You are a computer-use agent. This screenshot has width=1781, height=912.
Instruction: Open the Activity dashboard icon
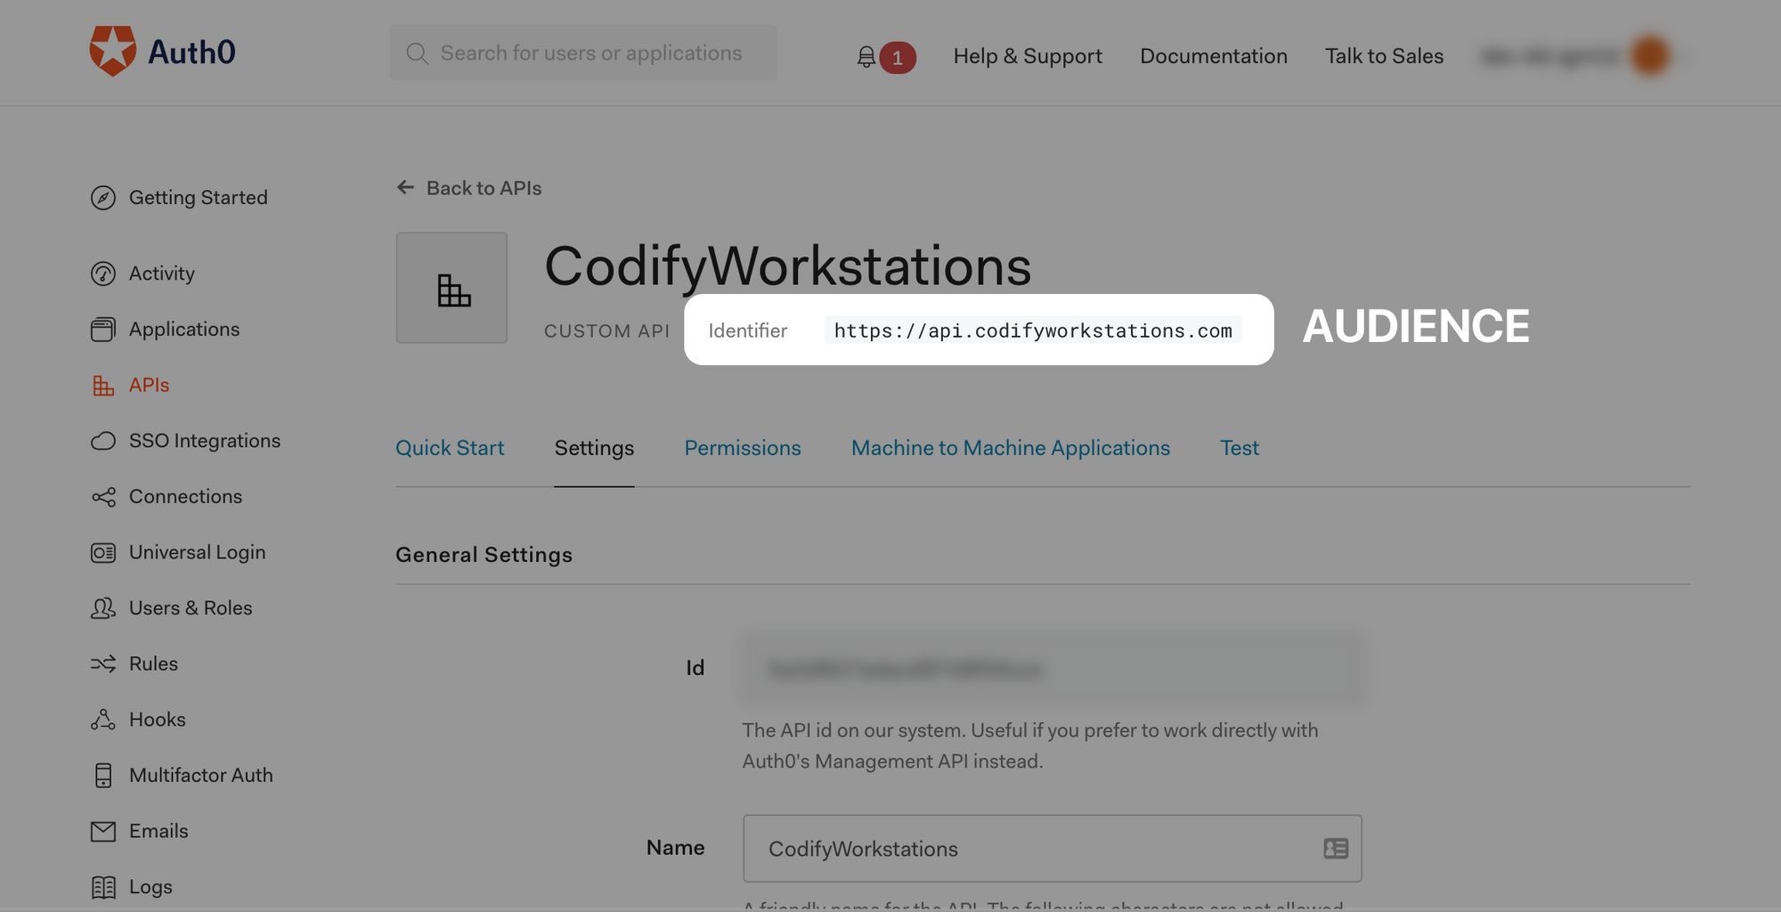pos(102,273)
